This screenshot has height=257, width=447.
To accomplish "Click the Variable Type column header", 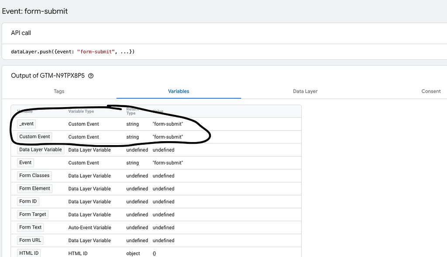I will tap(81, 111).
